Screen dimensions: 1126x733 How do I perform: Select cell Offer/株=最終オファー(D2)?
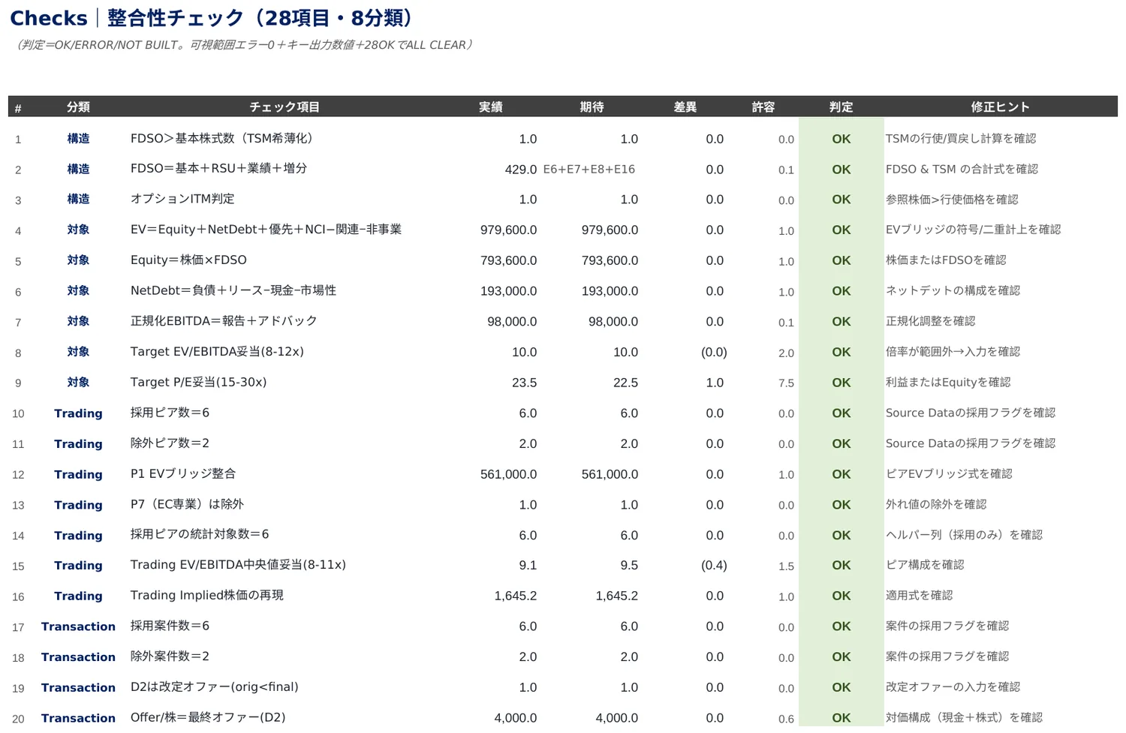coord(208,718)
